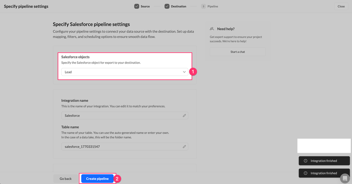
Task: Click the Integration name Salesforce input field
Action: pos(125,115)
